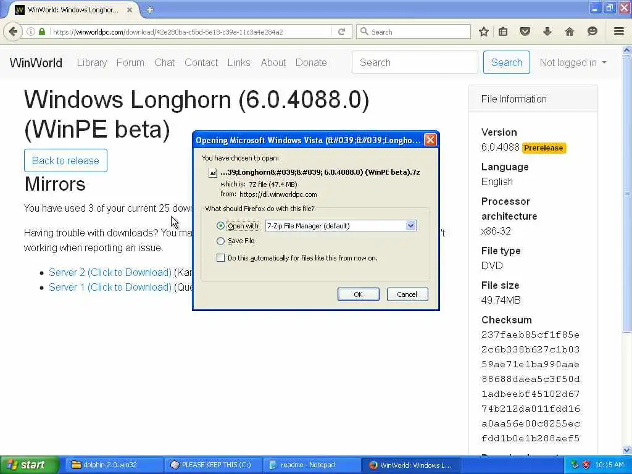
Task: Click the x86-32 architecture value
Action: [496, 231]
